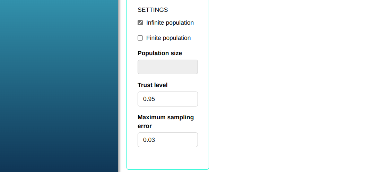Viewport: 366px width, 172px height.
Task: Click the 0.03 sampling error value
Action: [149, 140]
